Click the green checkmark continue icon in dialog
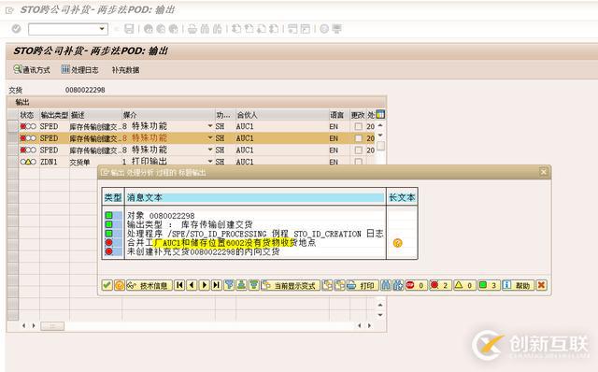 click(x=107, y=285)
